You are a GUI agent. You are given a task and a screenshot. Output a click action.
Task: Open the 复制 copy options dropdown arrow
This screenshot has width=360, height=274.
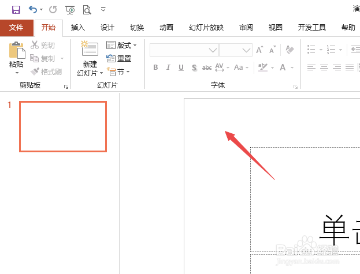(62, 58)
